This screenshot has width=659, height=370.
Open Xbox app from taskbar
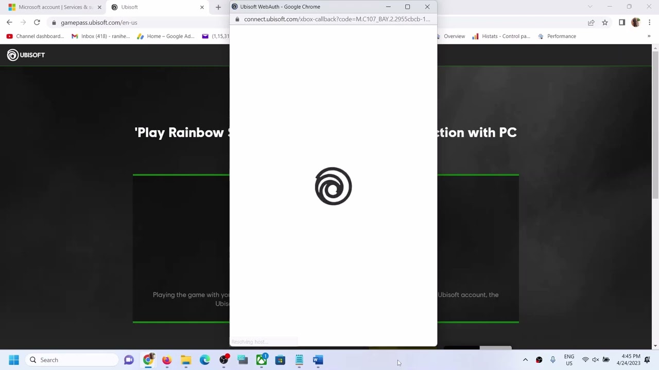[262, 360]
